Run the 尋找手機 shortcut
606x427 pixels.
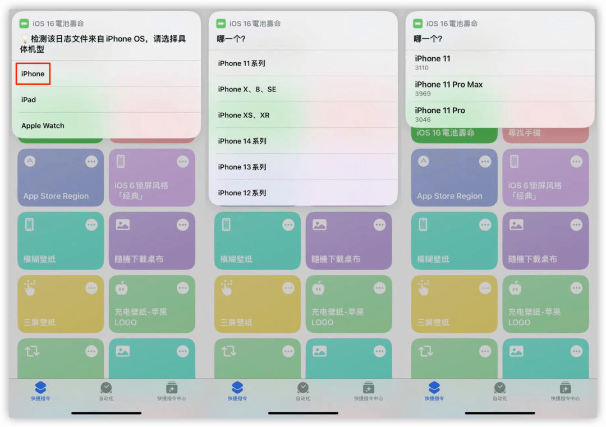click(x=545, y=134)
